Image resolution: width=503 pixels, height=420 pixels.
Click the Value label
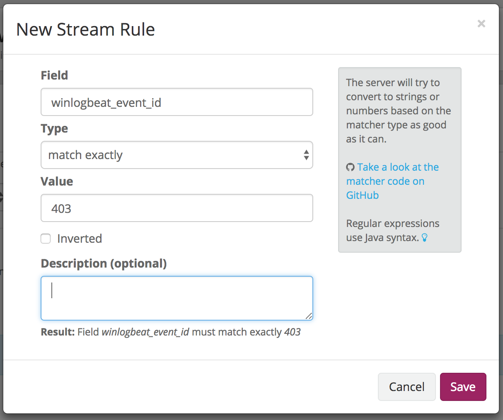click(x=57, y=181)
